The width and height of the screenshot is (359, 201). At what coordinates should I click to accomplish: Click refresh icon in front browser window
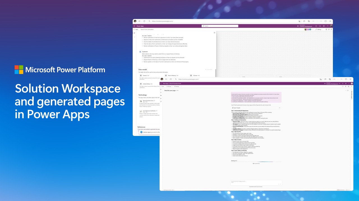click(171, 79)
